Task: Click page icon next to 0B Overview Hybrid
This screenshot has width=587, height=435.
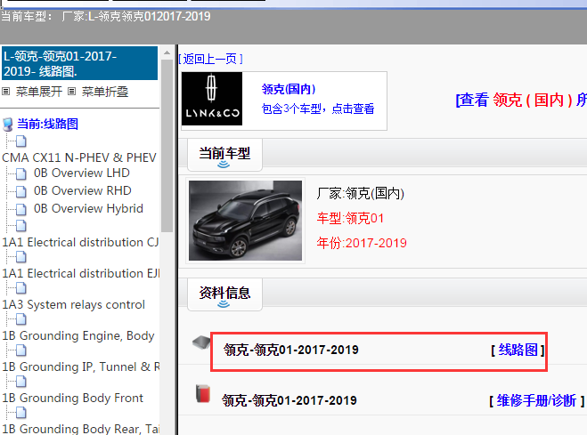Action: (x=21, y=209)
